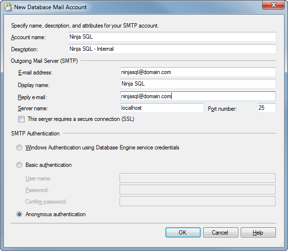The height and width of the screenshot is (251, 288).
Task: Edit the E-mail address field
Action: pyautogui.click(x=198, y=72)
